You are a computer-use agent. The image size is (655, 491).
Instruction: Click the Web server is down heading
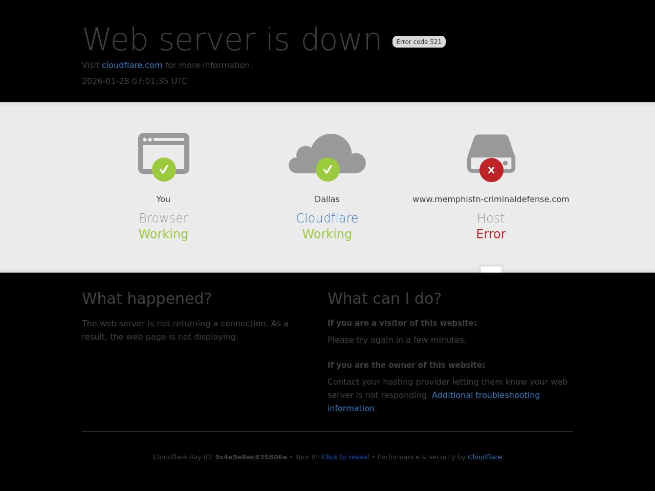[x=232, y=39]
